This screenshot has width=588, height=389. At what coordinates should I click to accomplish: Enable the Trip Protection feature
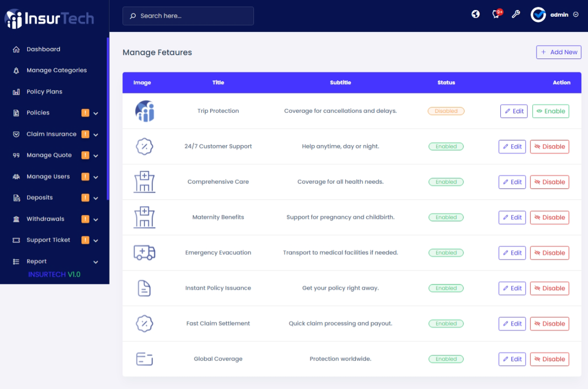(x=550, y=111)
